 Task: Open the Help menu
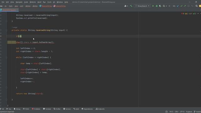pos(66,2)
